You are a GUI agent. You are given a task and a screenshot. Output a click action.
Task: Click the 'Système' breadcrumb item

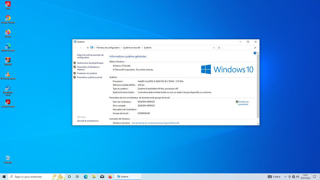click(x=148, y=48)
